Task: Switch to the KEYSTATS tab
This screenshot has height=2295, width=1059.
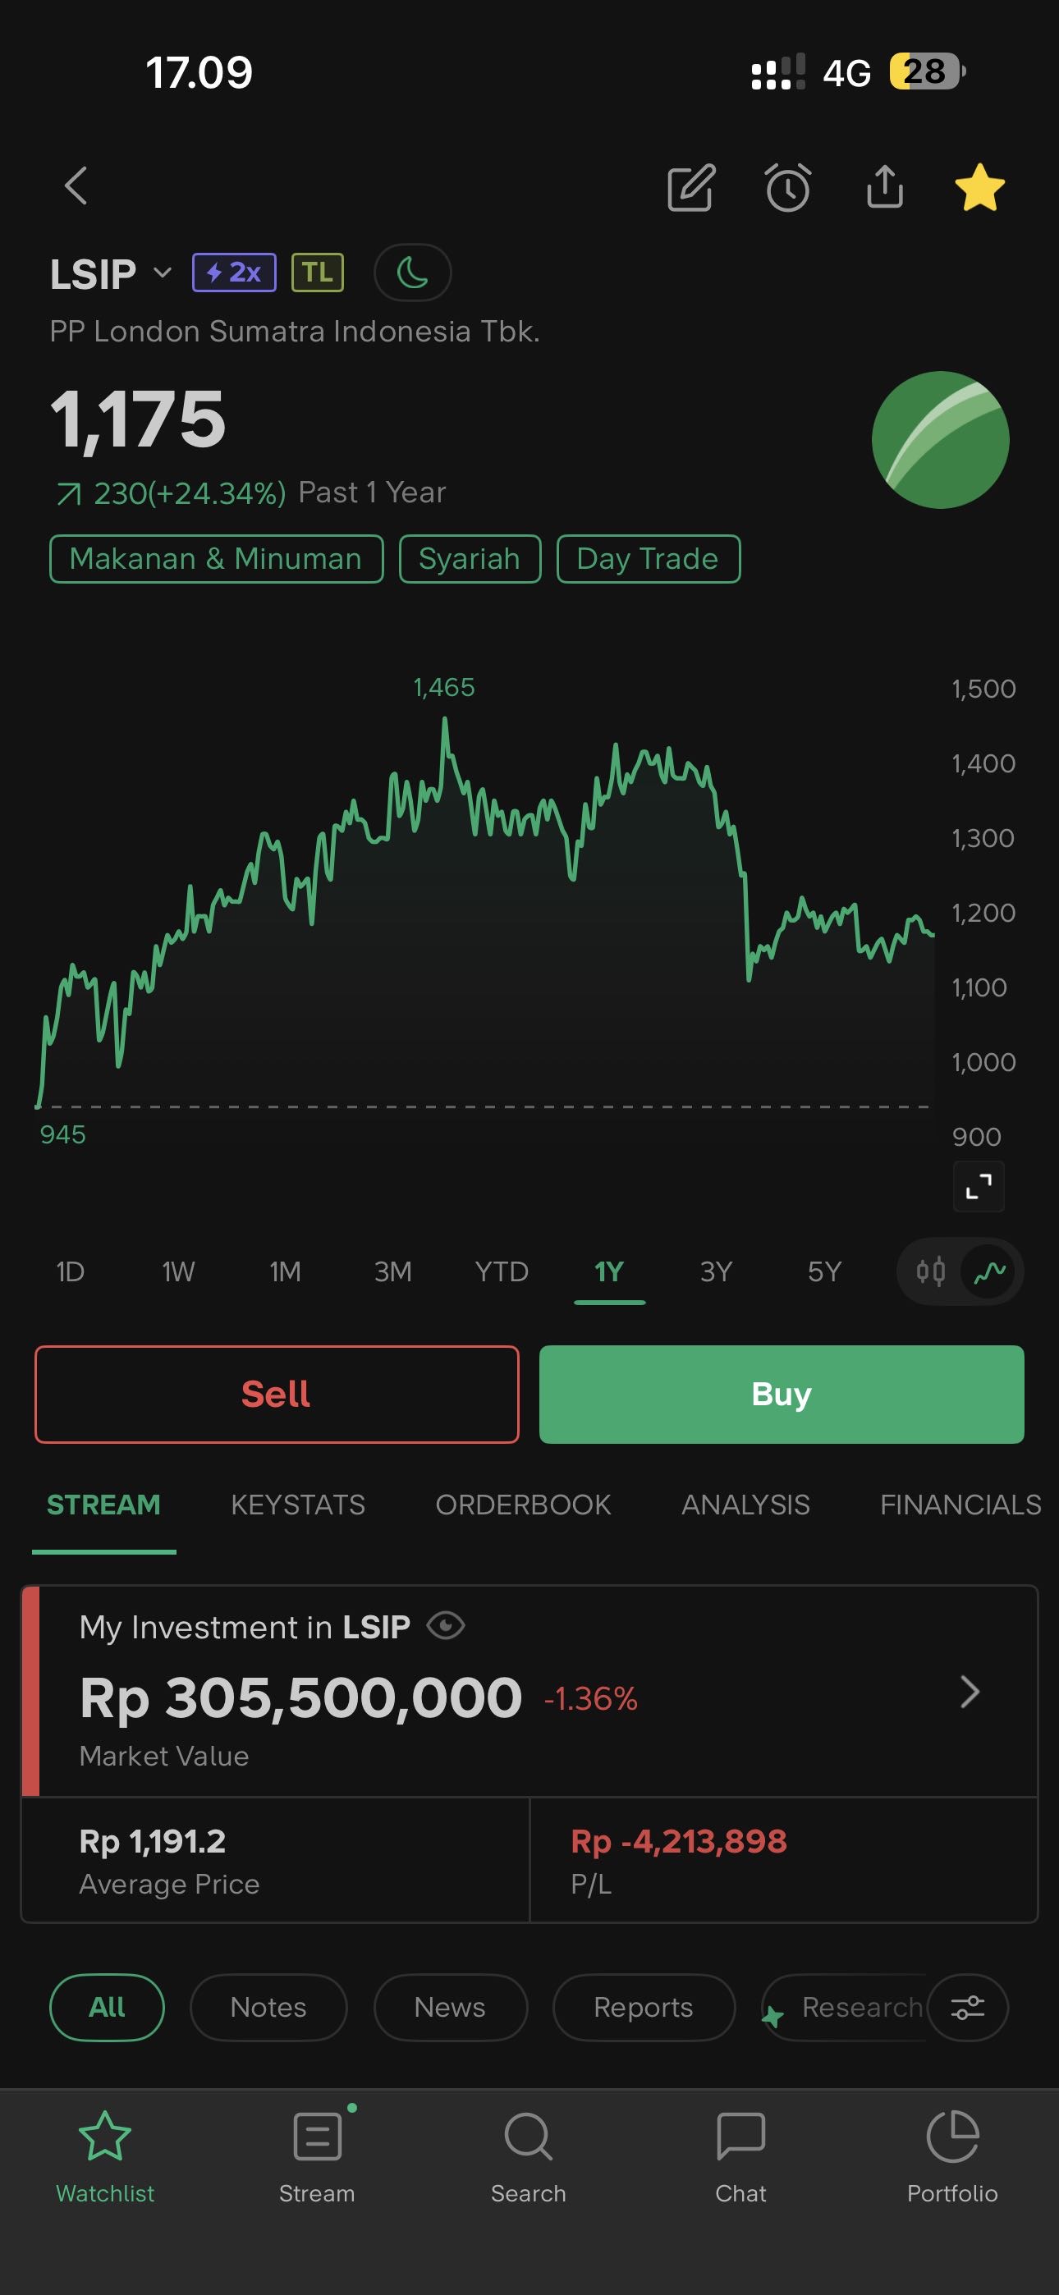Action: [298, 1505]
